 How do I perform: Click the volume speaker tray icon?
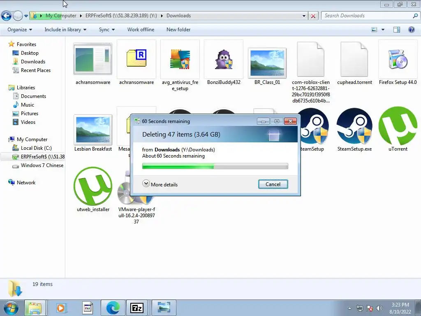[x=379, y=308]
